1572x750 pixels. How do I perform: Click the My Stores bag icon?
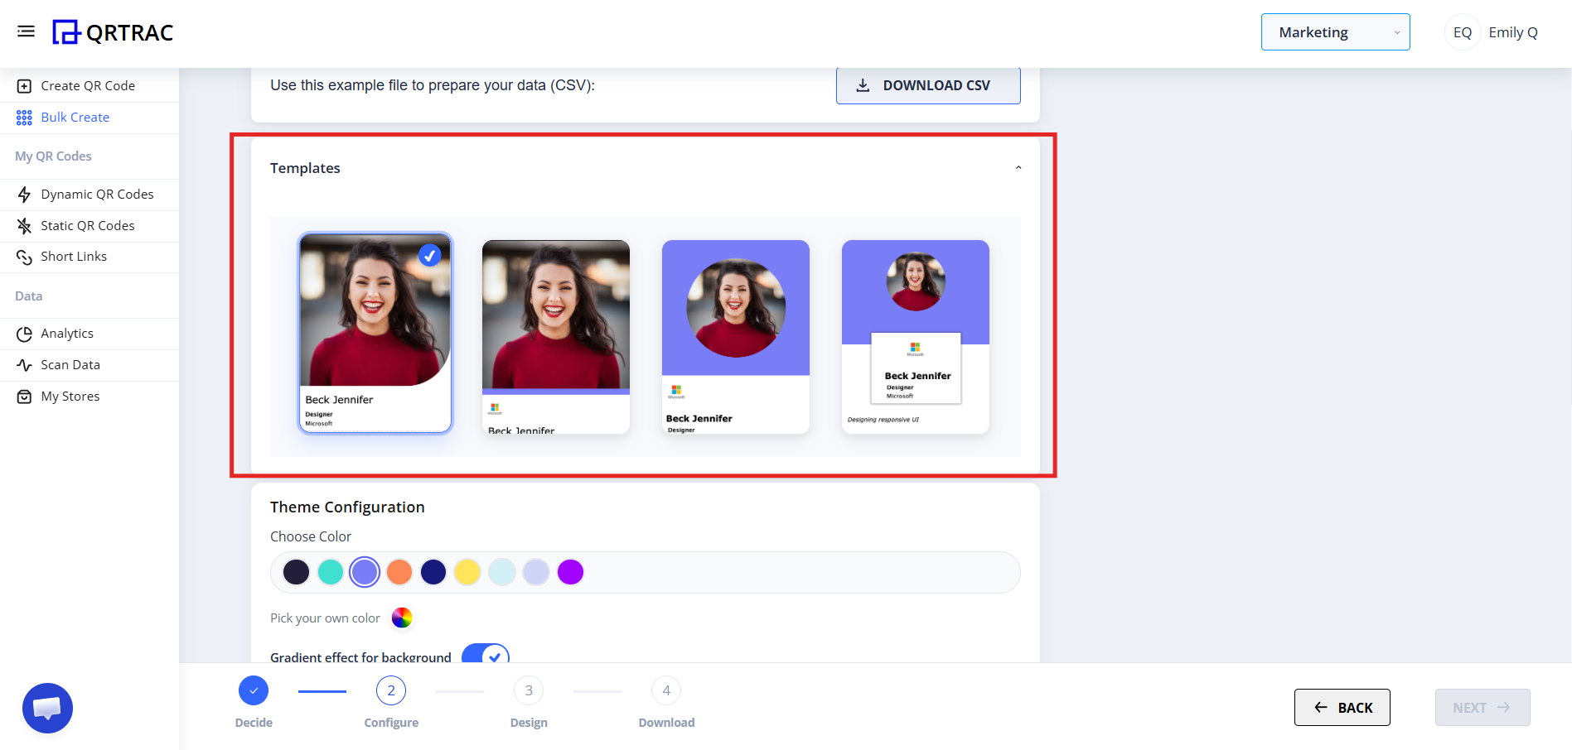[x=24, y=397]
